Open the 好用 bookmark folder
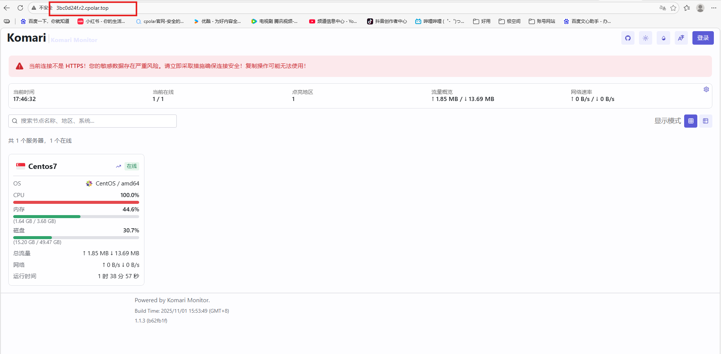721x354 pixels. tap(482, 21)
